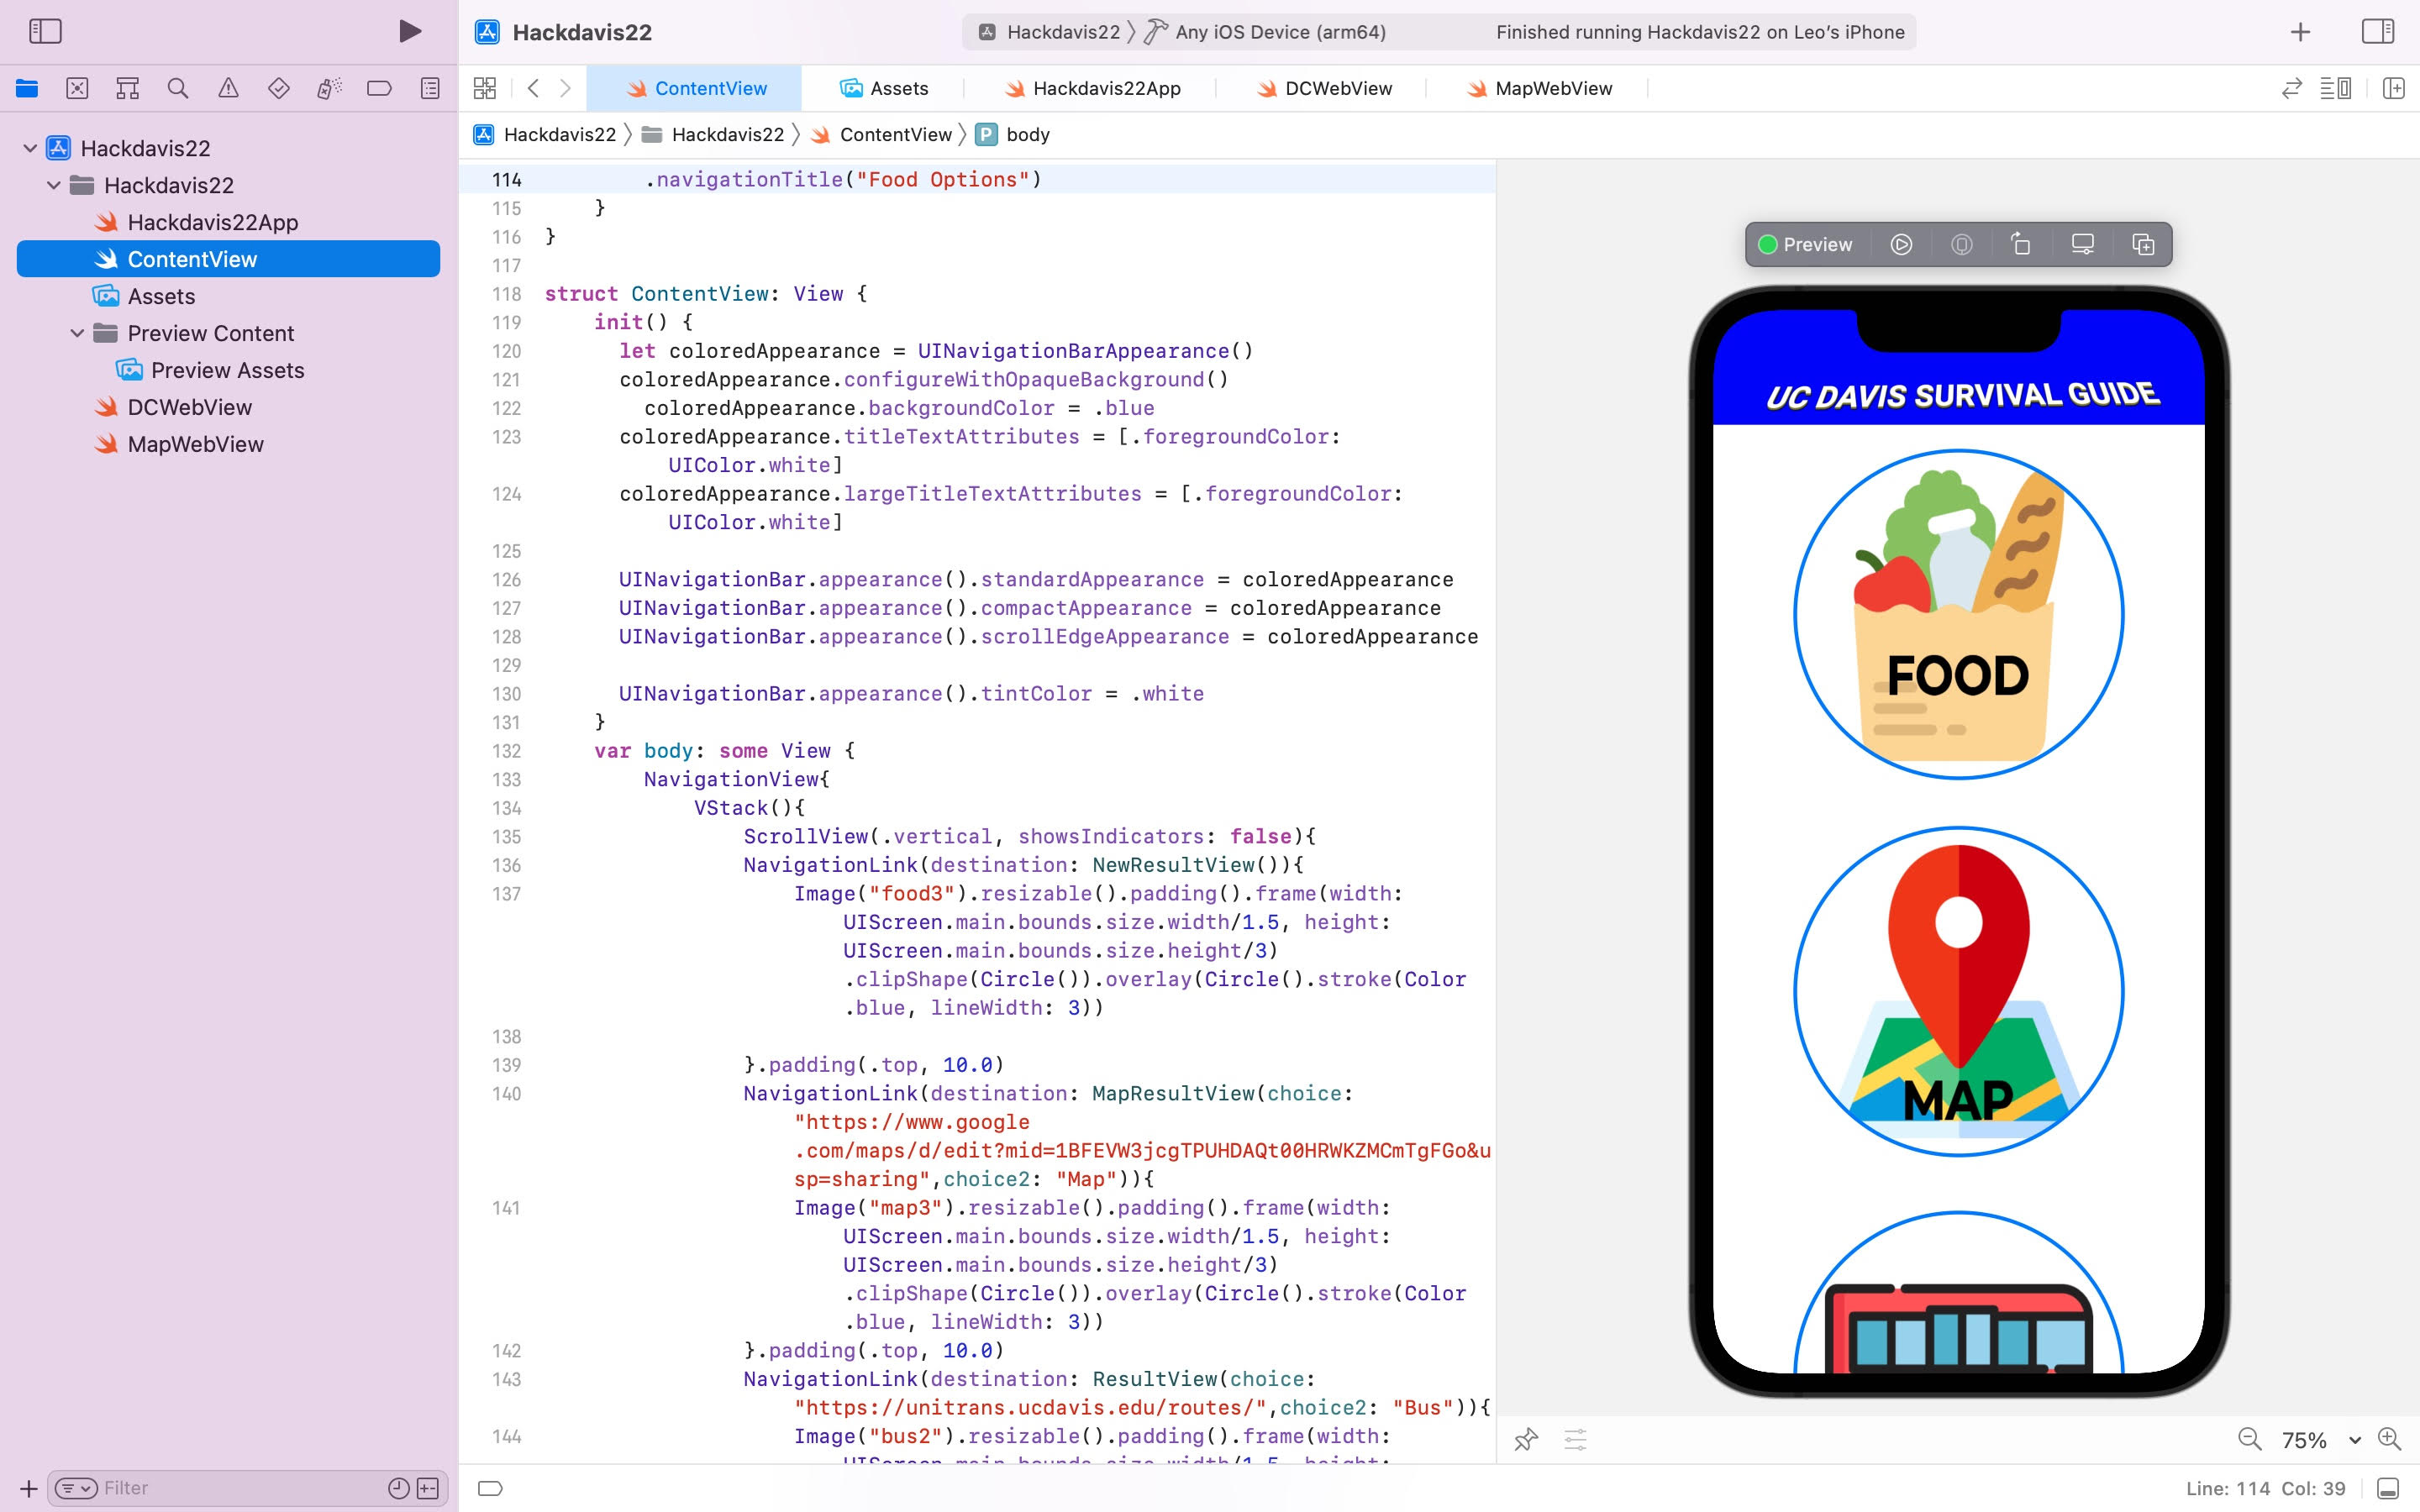Toggle the right inspector panel

2377,31
